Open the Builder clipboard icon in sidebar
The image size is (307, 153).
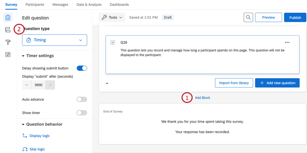pos(8,18)
